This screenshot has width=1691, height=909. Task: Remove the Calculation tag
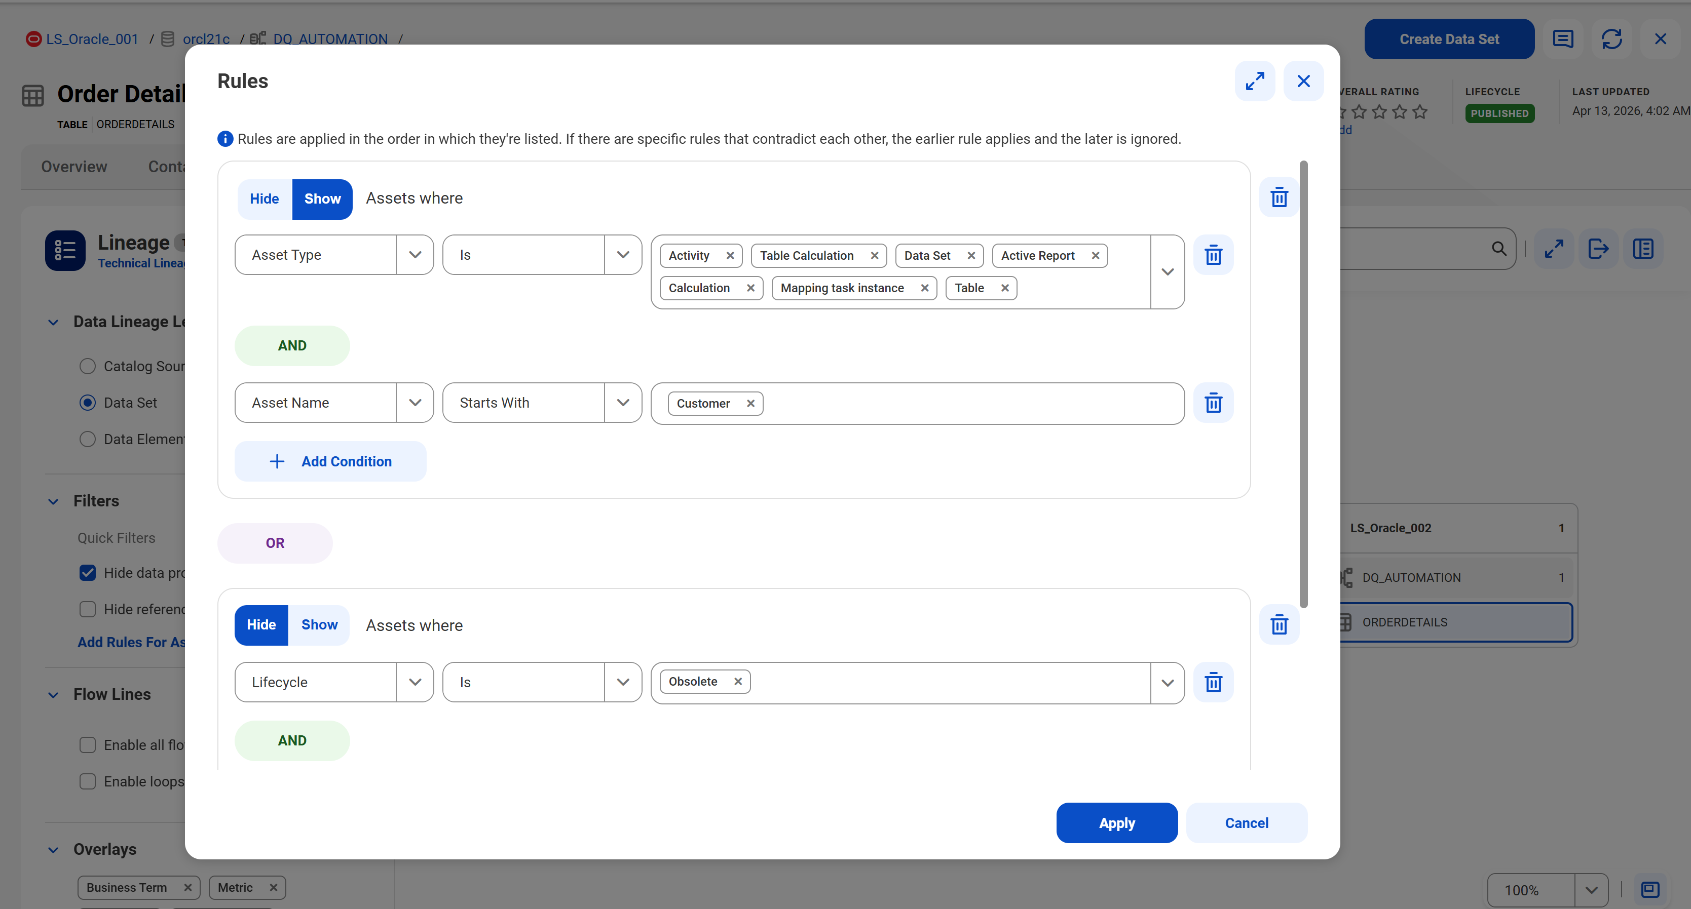point(750,288)
